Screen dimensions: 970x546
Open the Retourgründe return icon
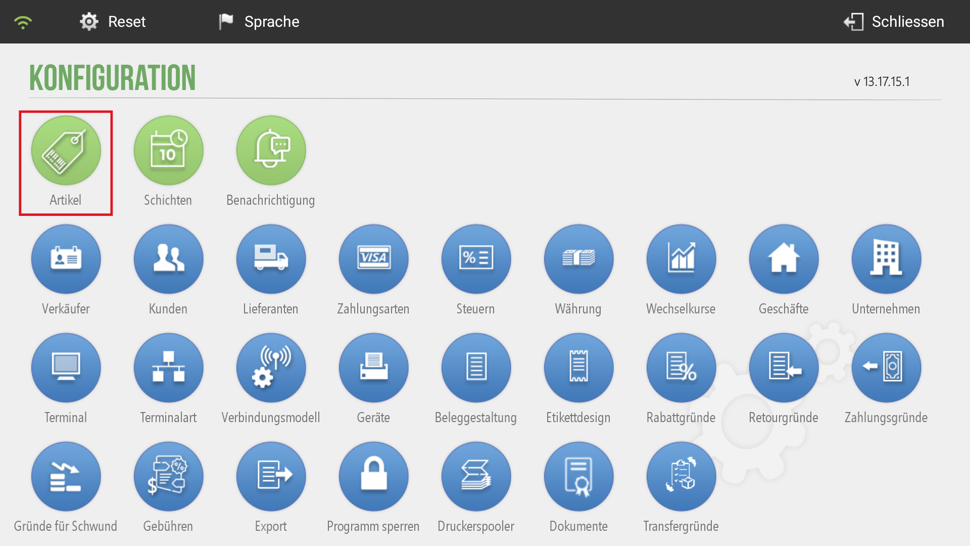(784, 368)
